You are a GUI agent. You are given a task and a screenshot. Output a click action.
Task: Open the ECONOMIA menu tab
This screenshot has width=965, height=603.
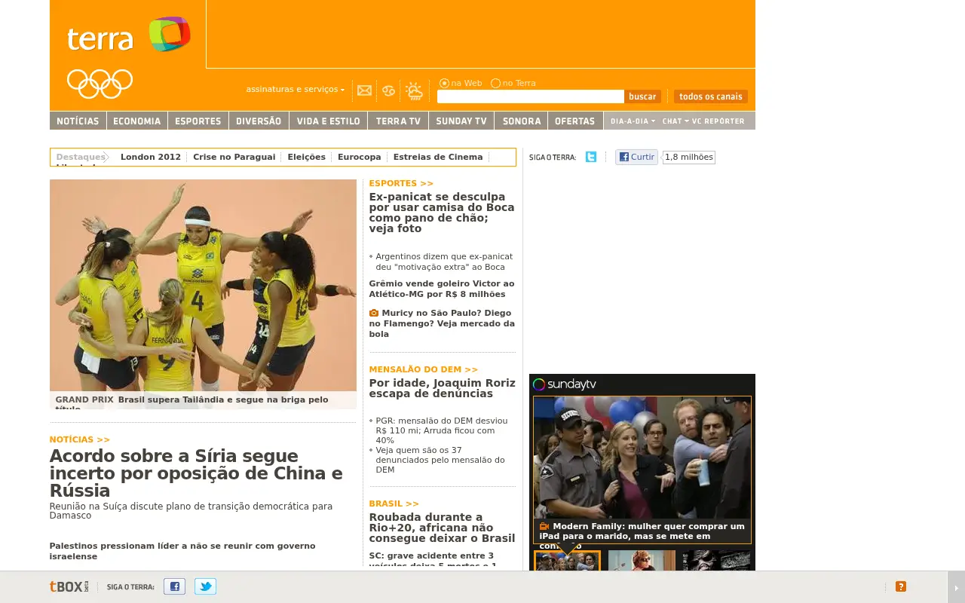136,121
